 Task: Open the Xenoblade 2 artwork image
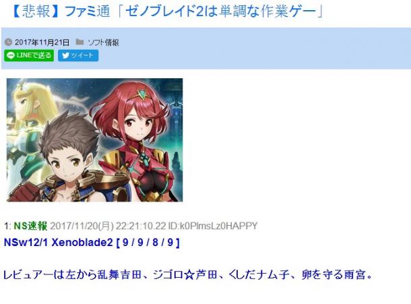point(94,140)
